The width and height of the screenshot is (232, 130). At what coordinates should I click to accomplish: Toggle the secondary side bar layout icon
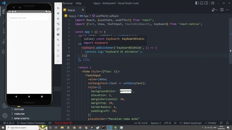pos(206,3)
